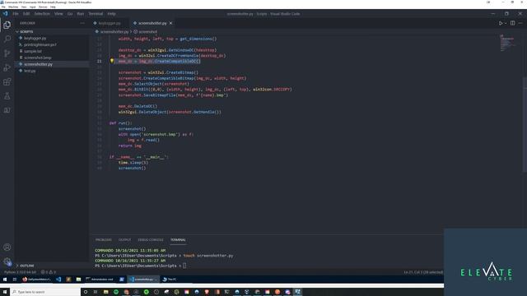Open the Go menu in VS Code
The width and height of the screenshot is (527, 296).
pos(70,14)
